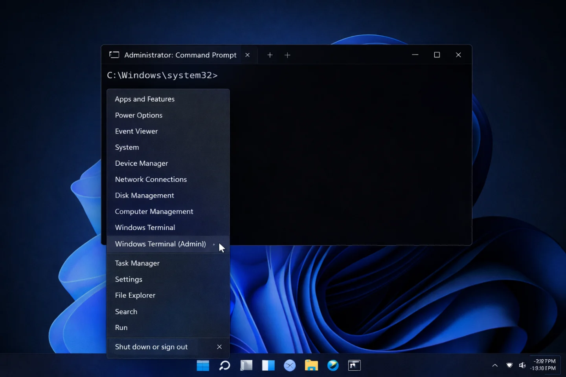The height and width of the screenshot is (377, 566).
Task: Open the volume speaker tray icon
Action: (522, 365)
